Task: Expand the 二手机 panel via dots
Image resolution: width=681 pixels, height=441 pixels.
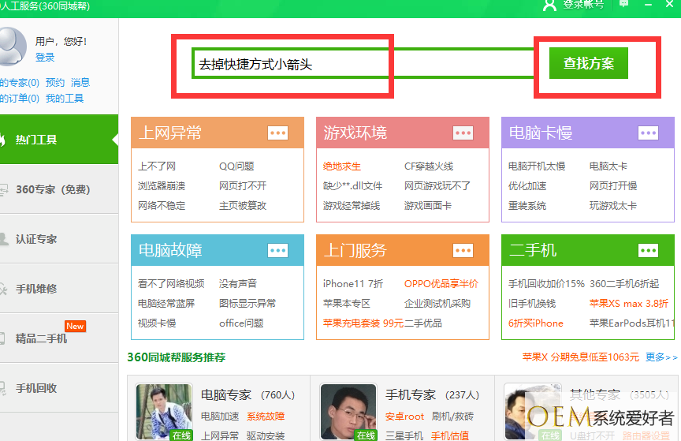Action: (648, 250)
